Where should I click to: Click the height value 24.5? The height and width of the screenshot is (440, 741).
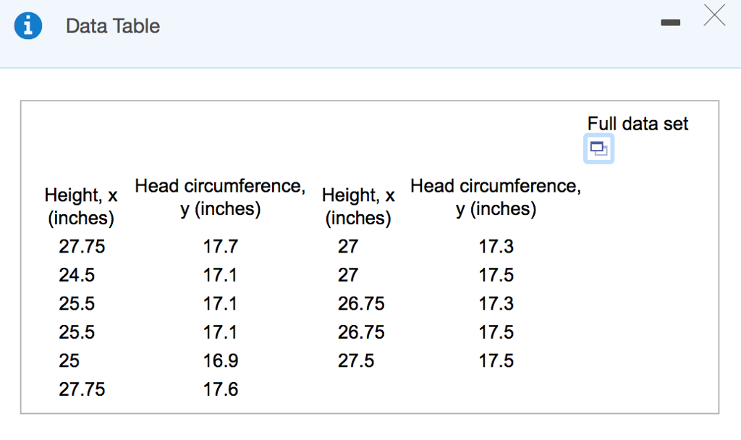pyautogui.click(x=77, y=275)
